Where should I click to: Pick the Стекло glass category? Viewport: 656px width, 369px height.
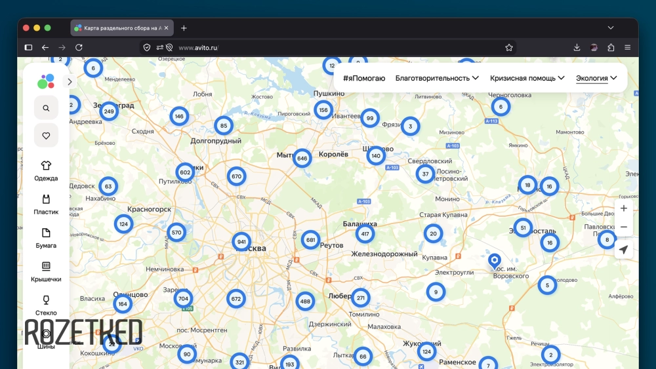pyautogui.click(x=46, y=305)
